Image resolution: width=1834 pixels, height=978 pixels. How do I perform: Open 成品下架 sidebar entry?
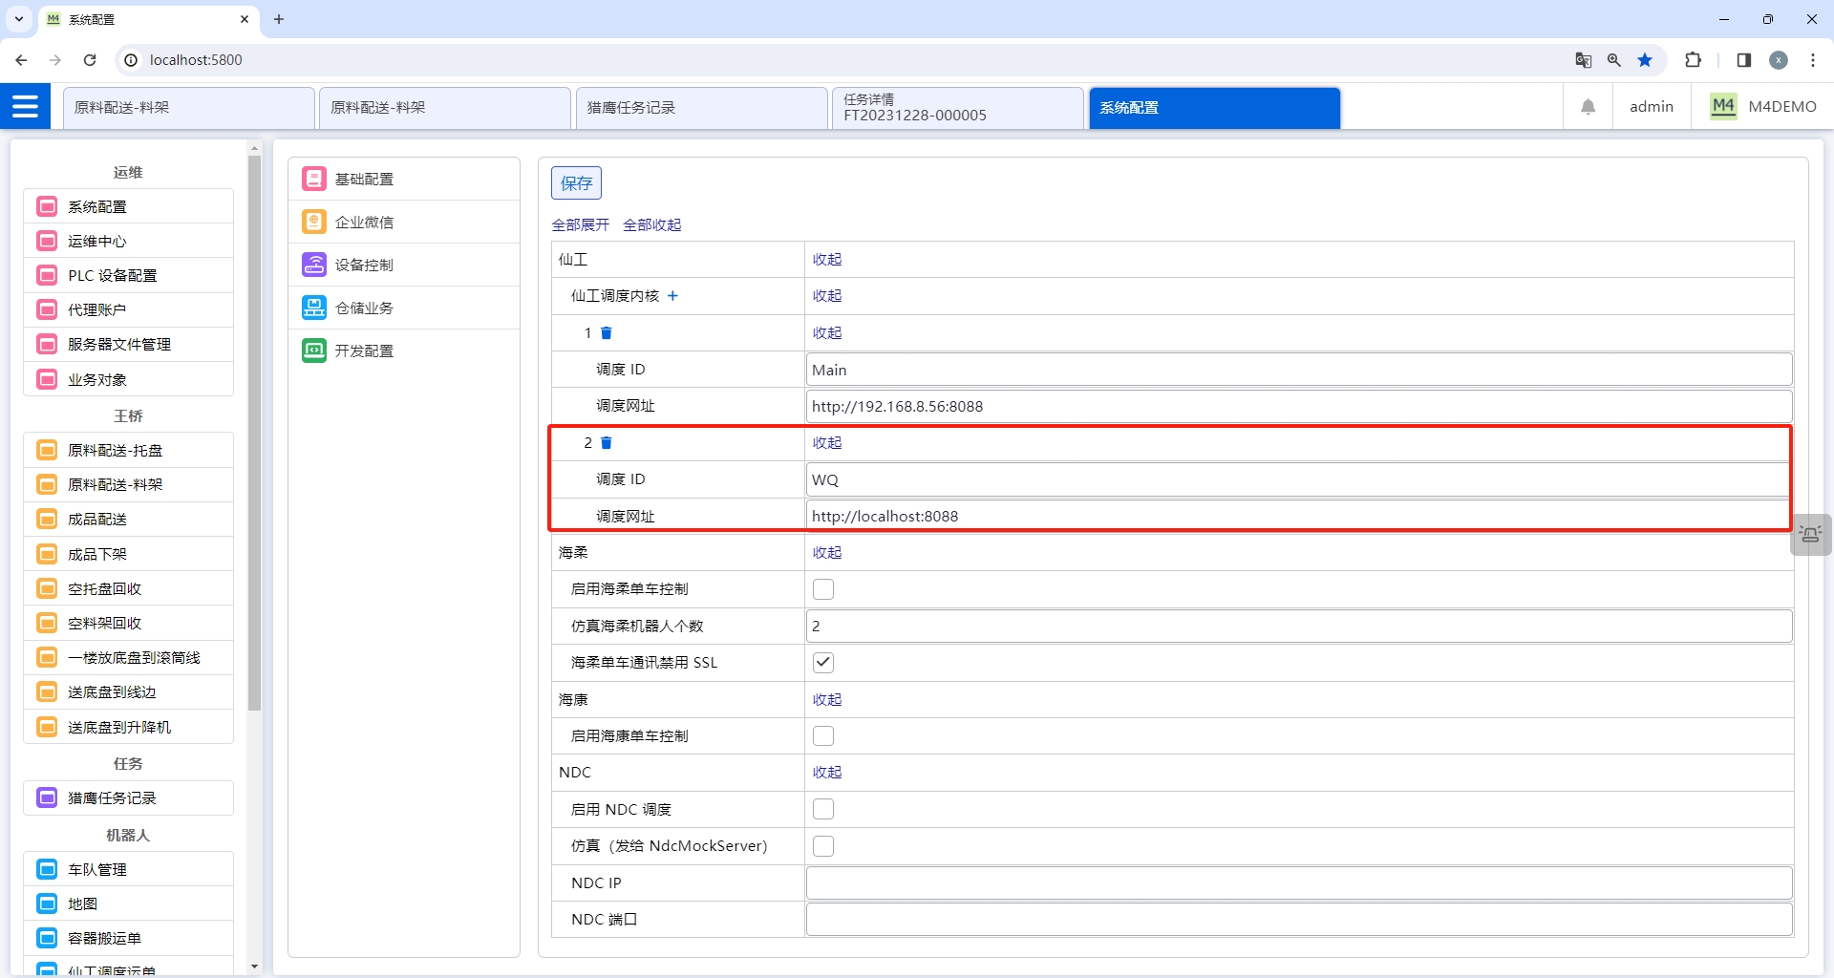(128, 554)
